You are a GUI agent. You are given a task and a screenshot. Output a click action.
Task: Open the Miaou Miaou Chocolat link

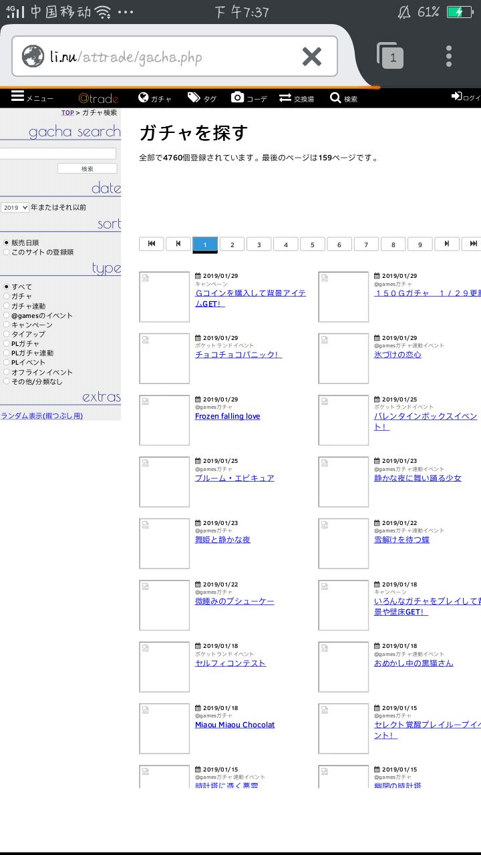tap(234, 725)
